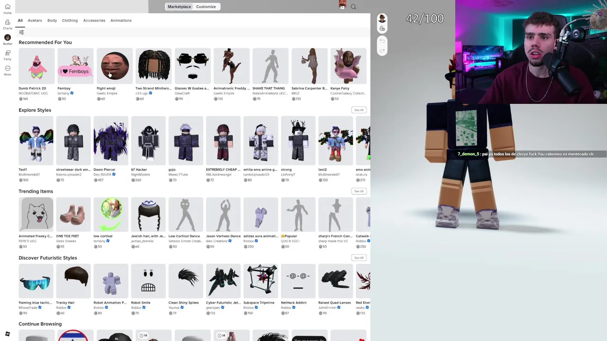Open the ONE TOE FEET item
Image resolution: width=607 pixels, height=341 pixels.
click(x=74, y=215)
